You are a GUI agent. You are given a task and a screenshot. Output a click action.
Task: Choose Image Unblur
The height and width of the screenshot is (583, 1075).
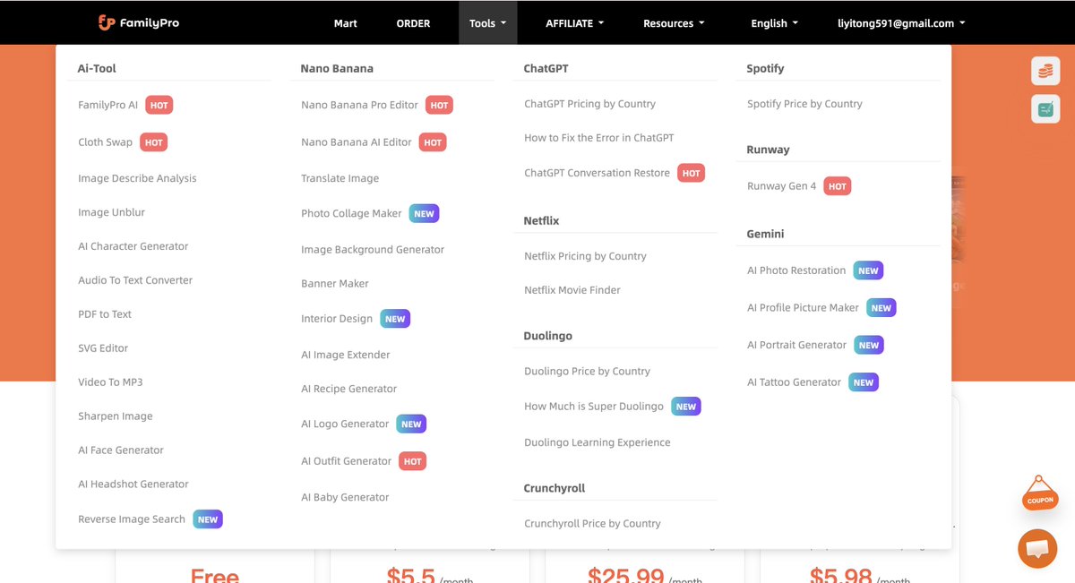(111, 212)
